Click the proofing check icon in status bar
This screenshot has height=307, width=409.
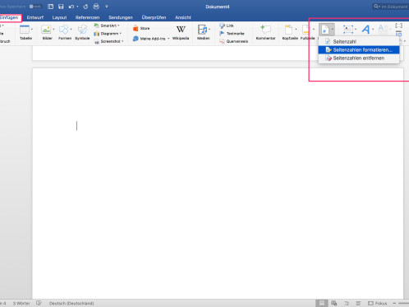coord(39,303)
